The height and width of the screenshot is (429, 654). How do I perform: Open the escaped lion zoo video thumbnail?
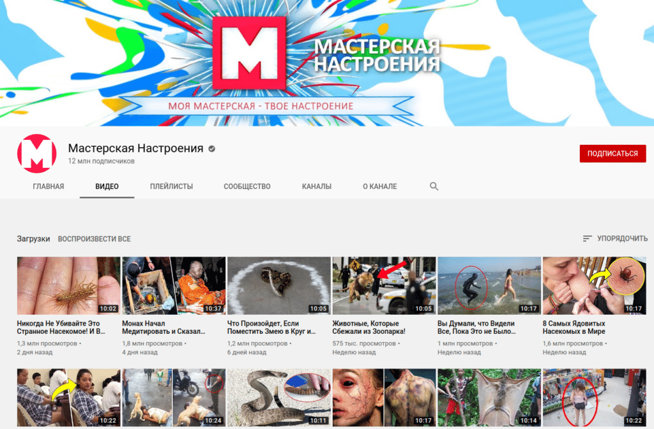[x=384, y=285]
